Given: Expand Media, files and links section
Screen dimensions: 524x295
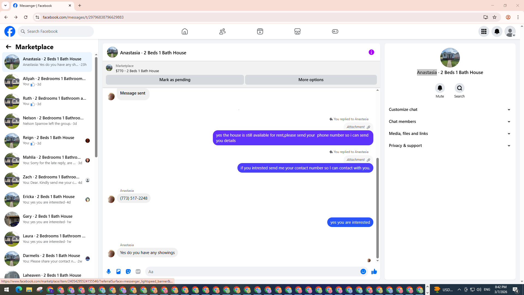Looking at the screenshot, I should 450,134.
